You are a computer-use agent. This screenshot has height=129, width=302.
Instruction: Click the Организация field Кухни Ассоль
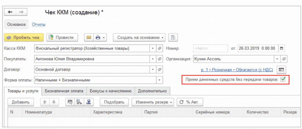click(234, 59)
